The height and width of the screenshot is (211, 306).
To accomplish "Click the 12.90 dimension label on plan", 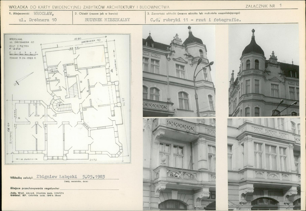I will pyautogui.click(x=78, y=39).
